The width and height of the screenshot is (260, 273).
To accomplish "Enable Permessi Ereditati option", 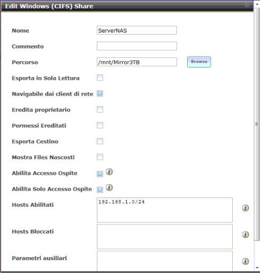I will 100,125.
